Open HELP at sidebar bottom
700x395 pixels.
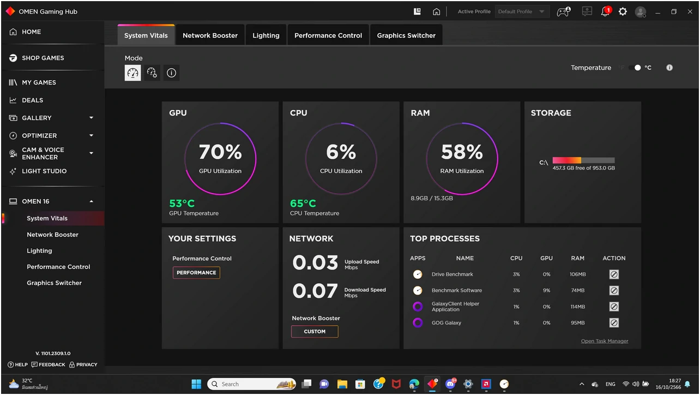(18, 364)
